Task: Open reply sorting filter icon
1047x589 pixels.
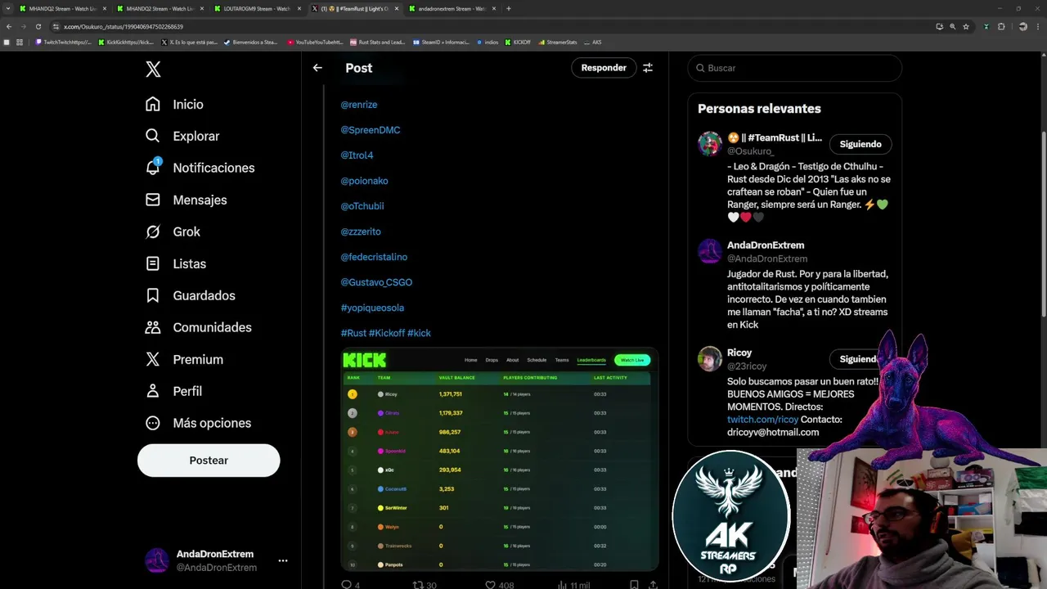Action: [x=648, y=68]
